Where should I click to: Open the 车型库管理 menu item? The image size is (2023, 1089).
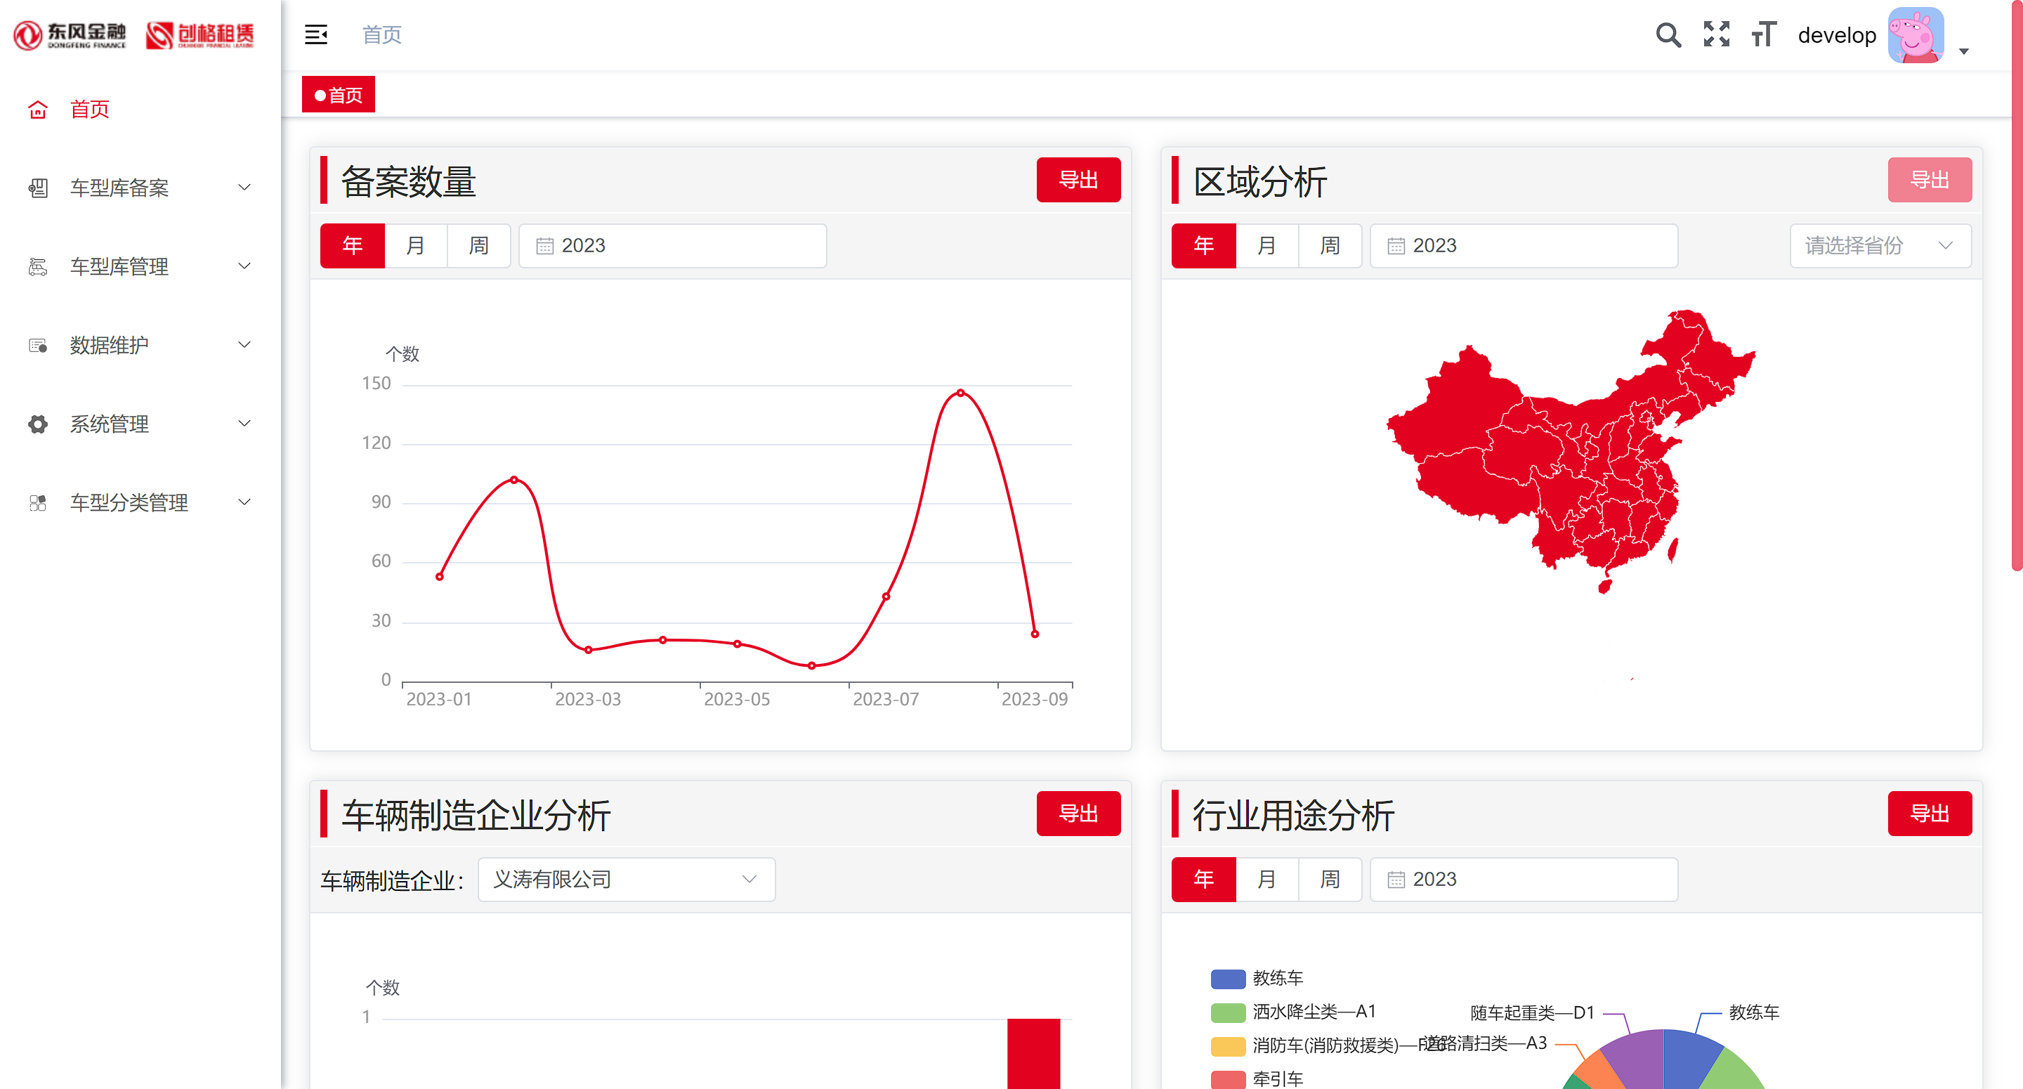pyautogui.click(x=140, y=266)
